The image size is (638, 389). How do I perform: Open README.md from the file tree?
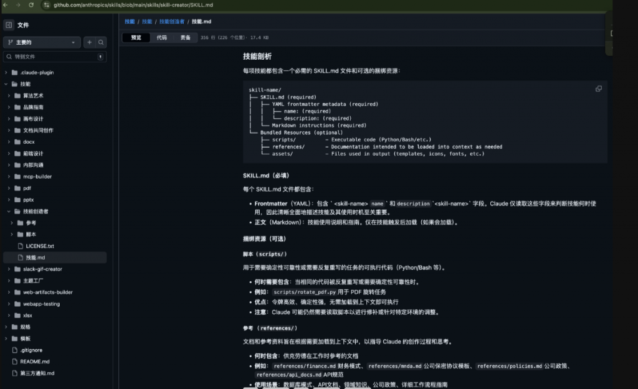[34, 362]
